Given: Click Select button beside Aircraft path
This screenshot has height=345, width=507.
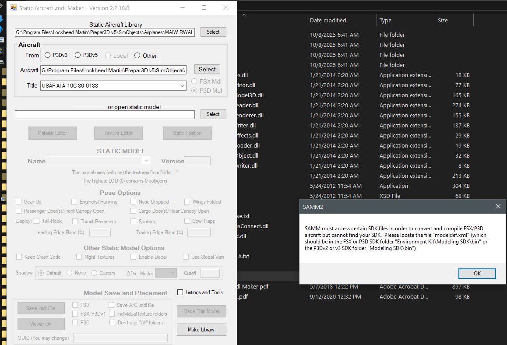Looking at the screenshot, I should tap(207, 69).
